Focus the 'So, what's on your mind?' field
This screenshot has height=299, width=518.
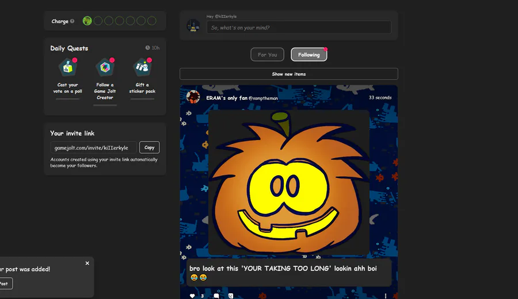(299, 28)
